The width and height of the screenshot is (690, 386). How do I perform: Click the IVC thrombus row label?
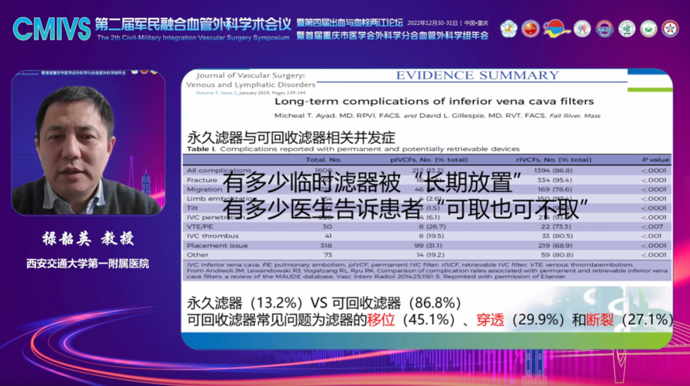[213, 236]
